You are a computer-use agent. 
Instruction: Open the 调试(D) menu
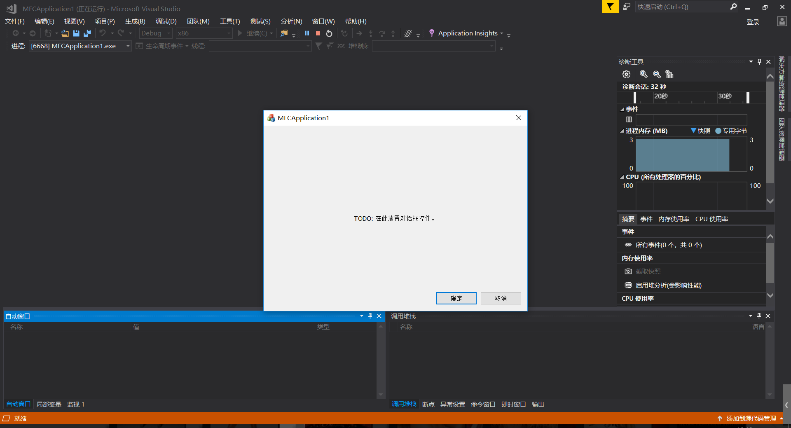pos(166,21)
